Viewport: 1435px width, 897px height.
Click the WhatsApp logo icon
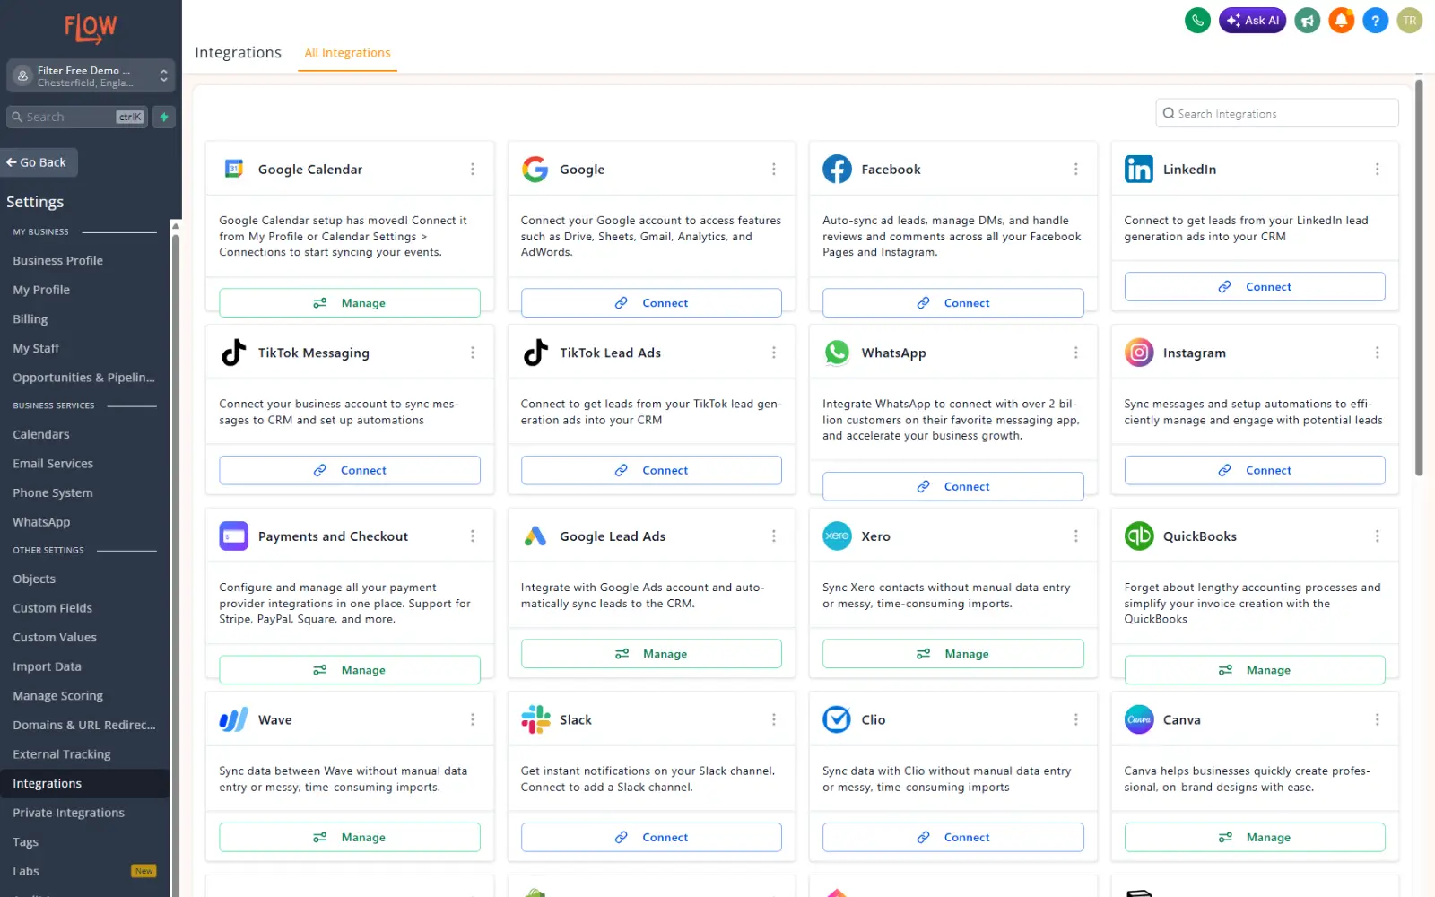[x=837, y=353]
